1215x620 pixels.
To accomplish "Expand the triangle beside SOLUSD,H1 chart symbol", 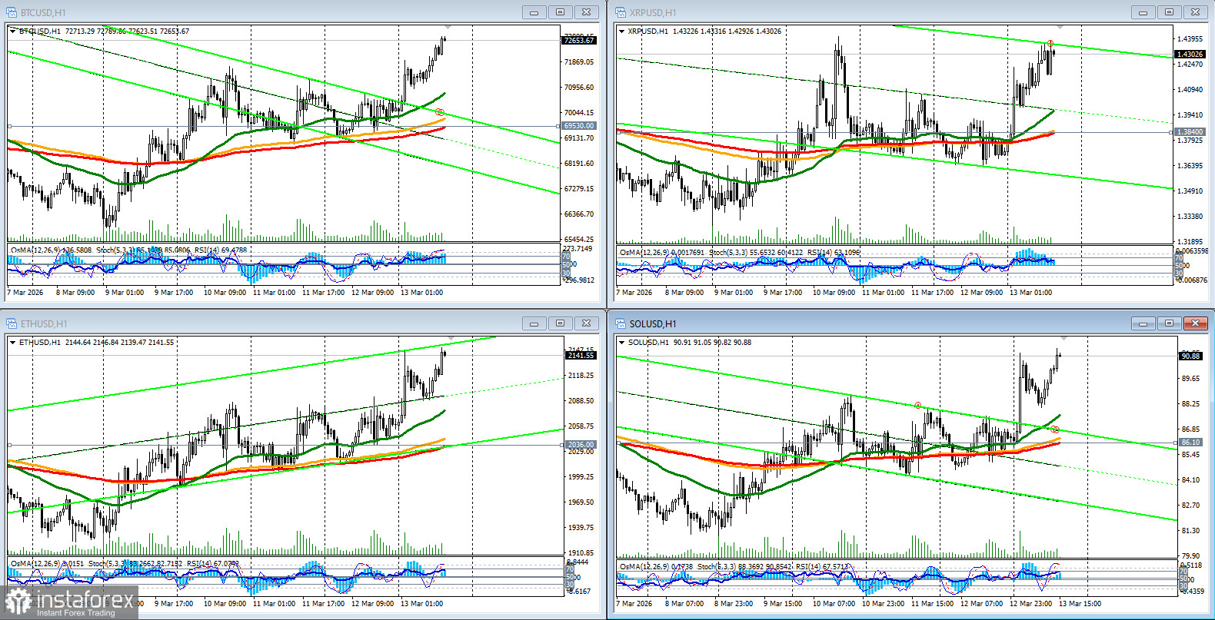I will (x=621, y=343).
